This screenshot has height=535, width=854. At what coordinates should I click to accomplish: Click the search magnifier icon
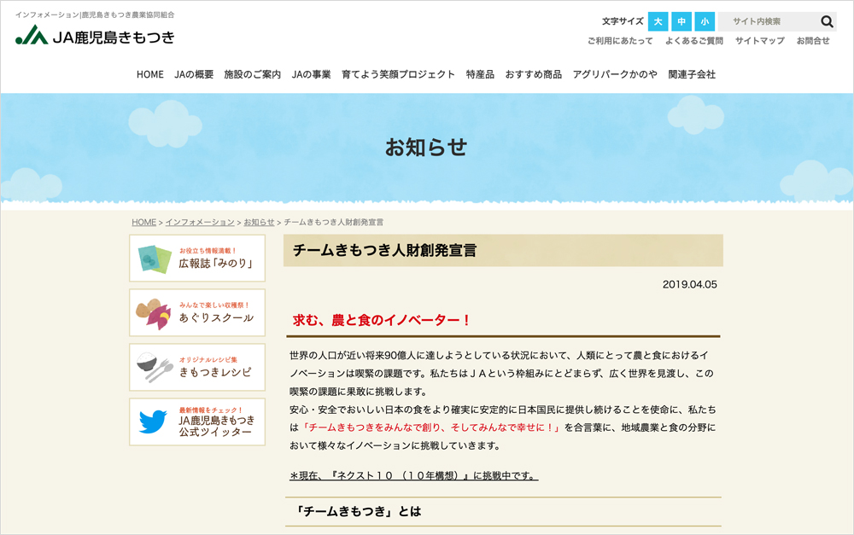pos(827,22)
